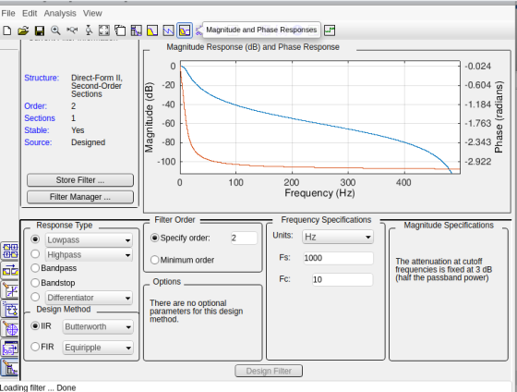
Task: Click the 'no optional parameters' Options text
Action: point(196,311)
